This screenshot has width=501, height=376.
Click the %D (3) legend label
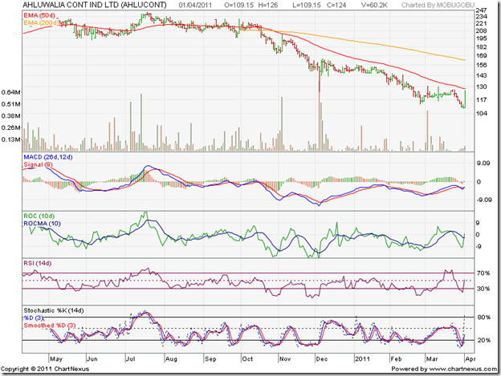(33, 318)
